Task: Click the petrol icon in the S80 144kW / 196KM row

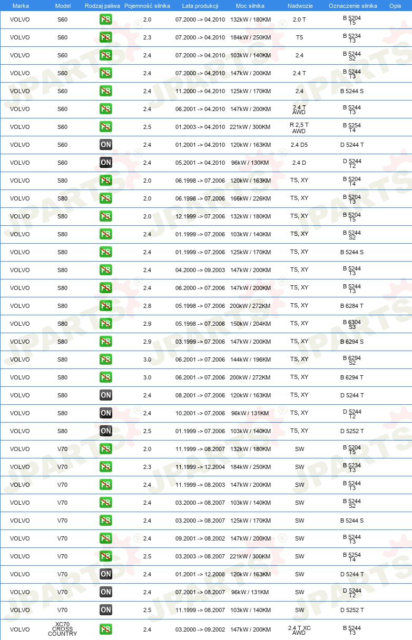Action: 106,359
